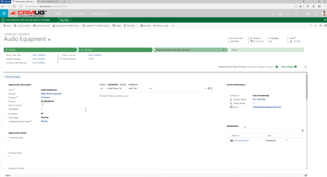
Task: Mark Identify Sales Team complete
Action: tap(39, 55)
